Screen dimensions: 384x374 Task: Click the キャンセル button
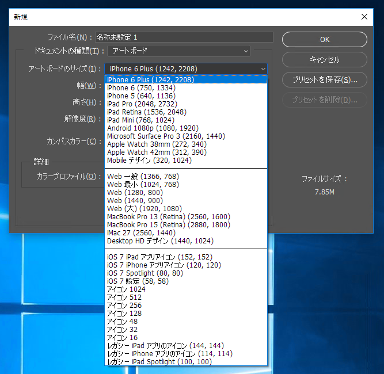325,59
